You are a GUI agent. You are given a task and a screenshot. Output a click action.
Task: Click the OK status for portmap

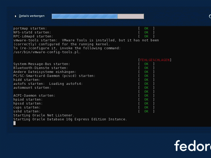click(x=146, y=28)
